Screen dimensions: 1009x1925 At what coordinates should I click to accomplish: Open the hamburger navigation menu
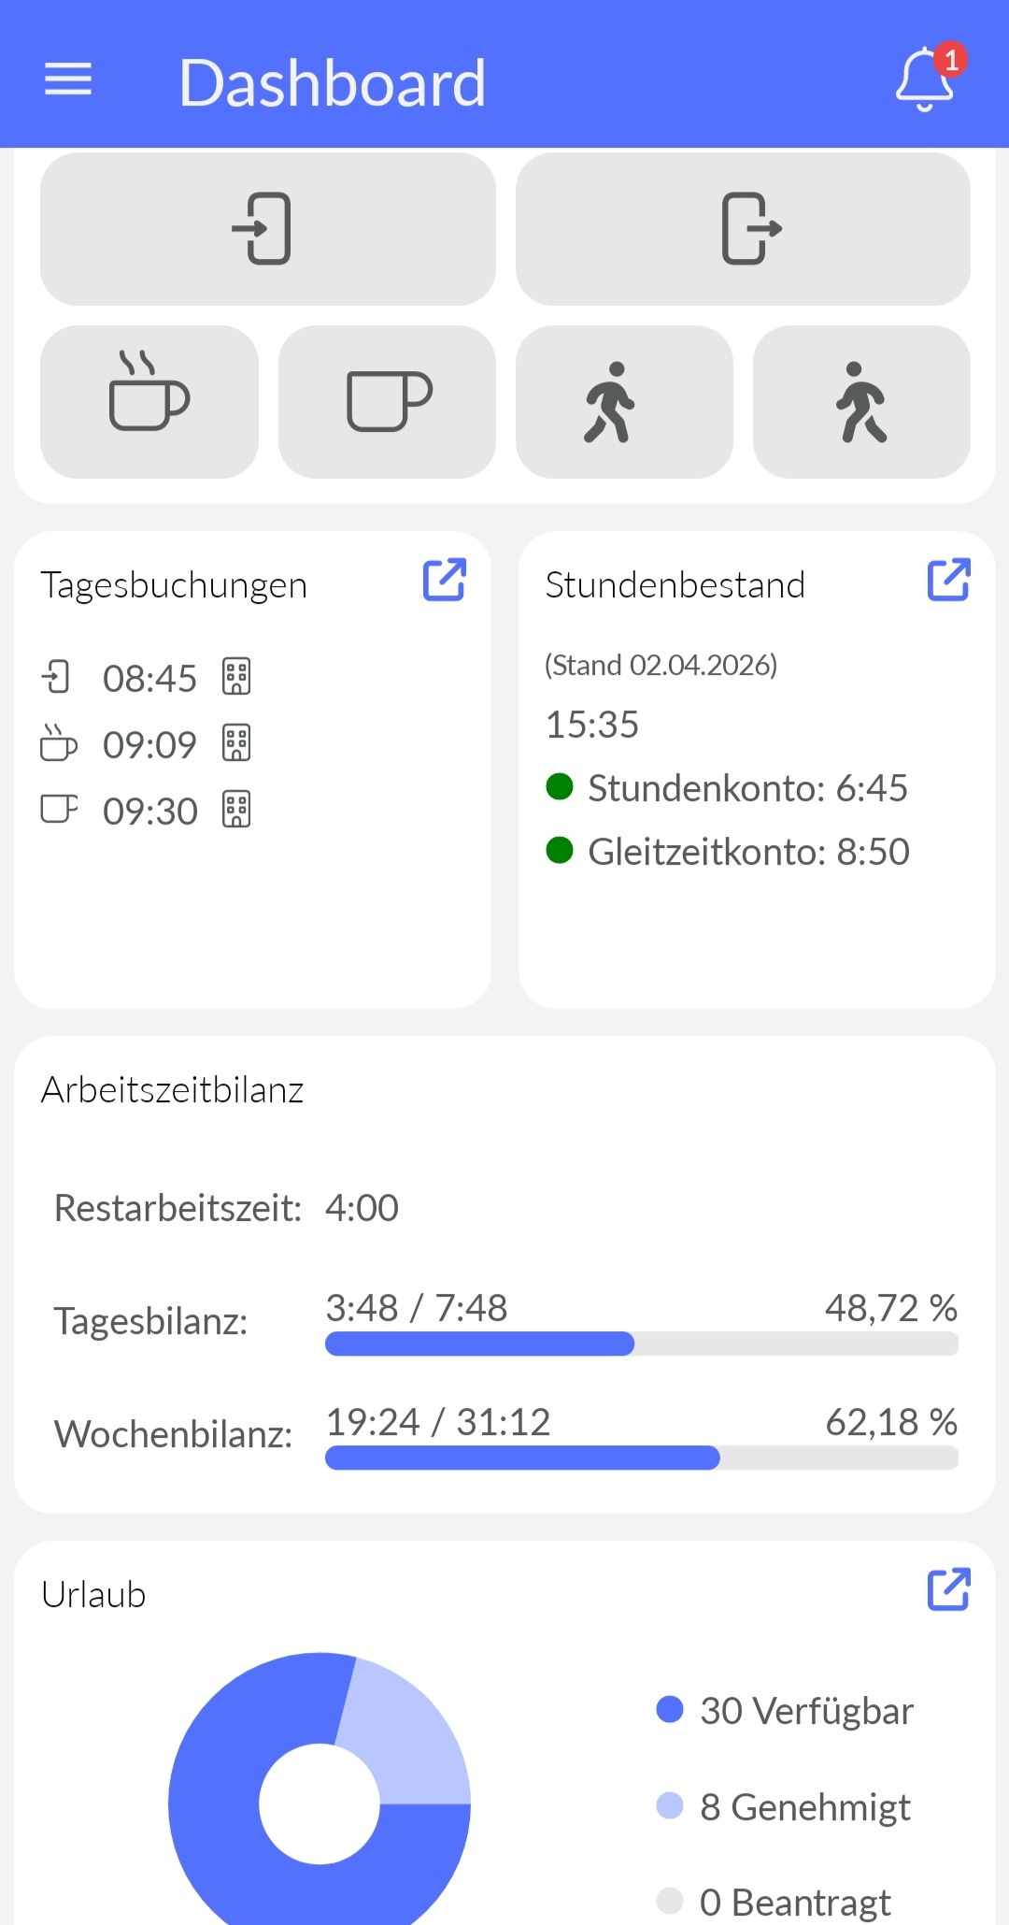click(68, 79)
